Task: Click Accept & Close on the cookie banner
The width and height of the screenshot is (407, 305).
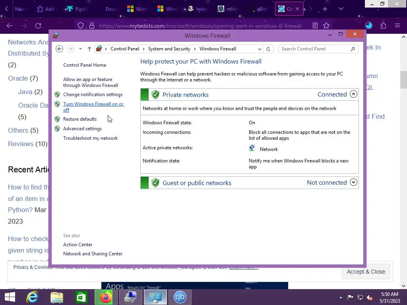Action: coord(366,272)
